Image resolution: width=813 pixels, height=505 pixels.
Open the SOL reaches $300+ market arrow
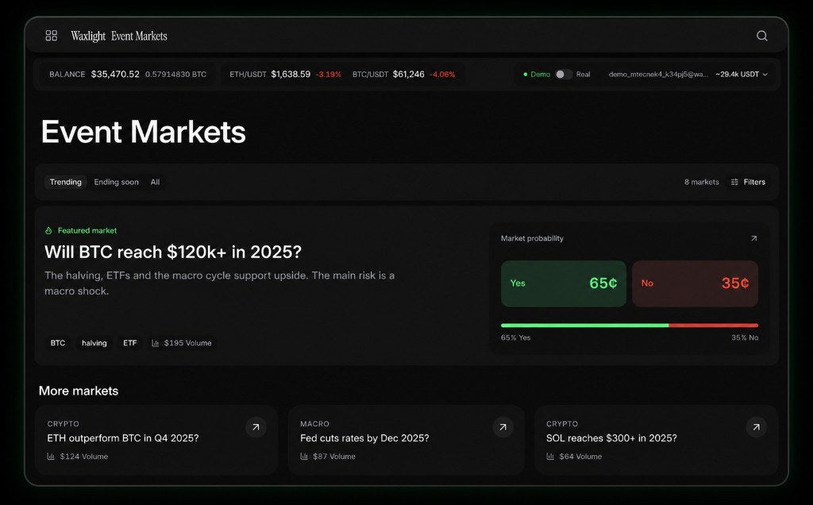pyautogui.click(x=757, y=427)
